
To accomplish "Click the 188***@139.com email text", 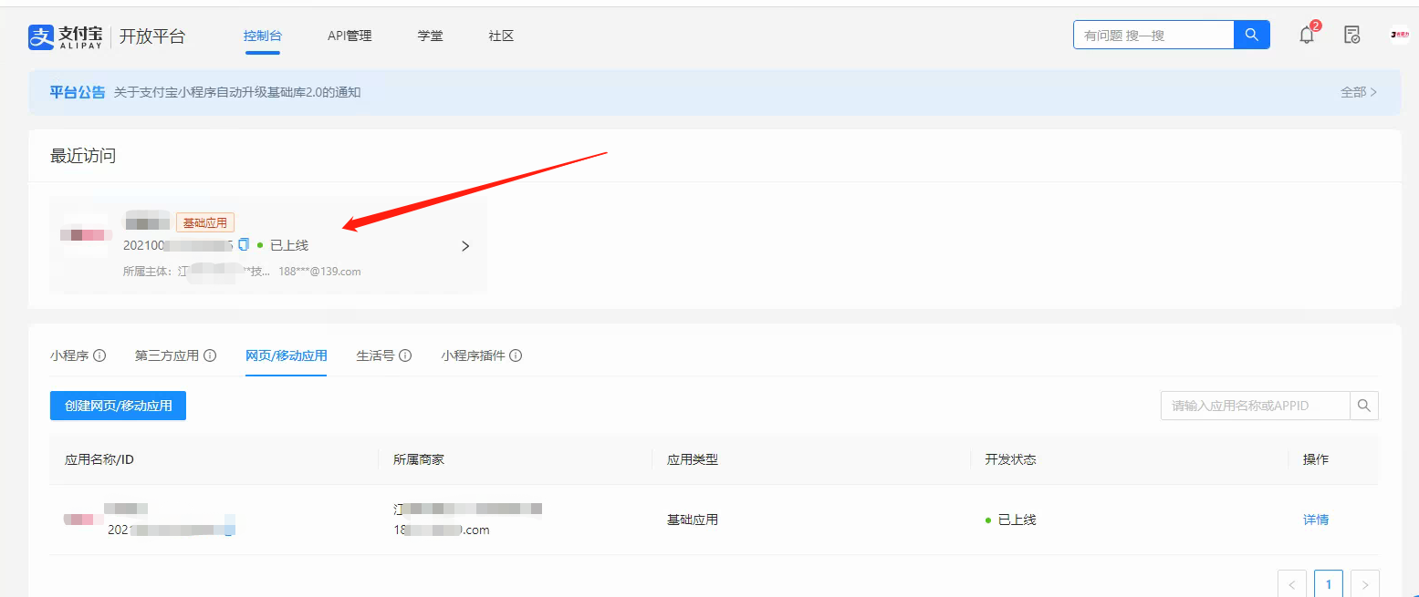I will 319,272.
